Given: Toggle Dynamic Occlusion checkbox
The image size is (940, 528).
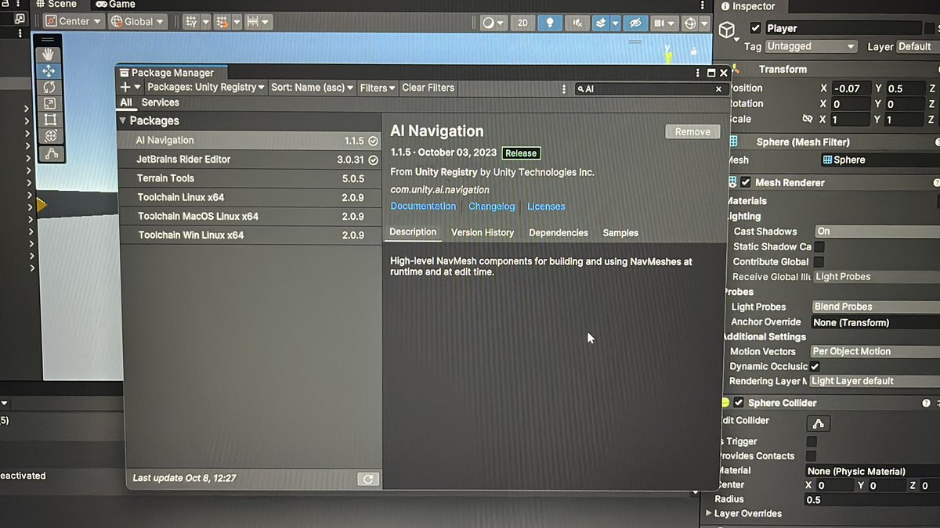Looking at the screenshot, I should pyautogui.click(x=815, y=366).
